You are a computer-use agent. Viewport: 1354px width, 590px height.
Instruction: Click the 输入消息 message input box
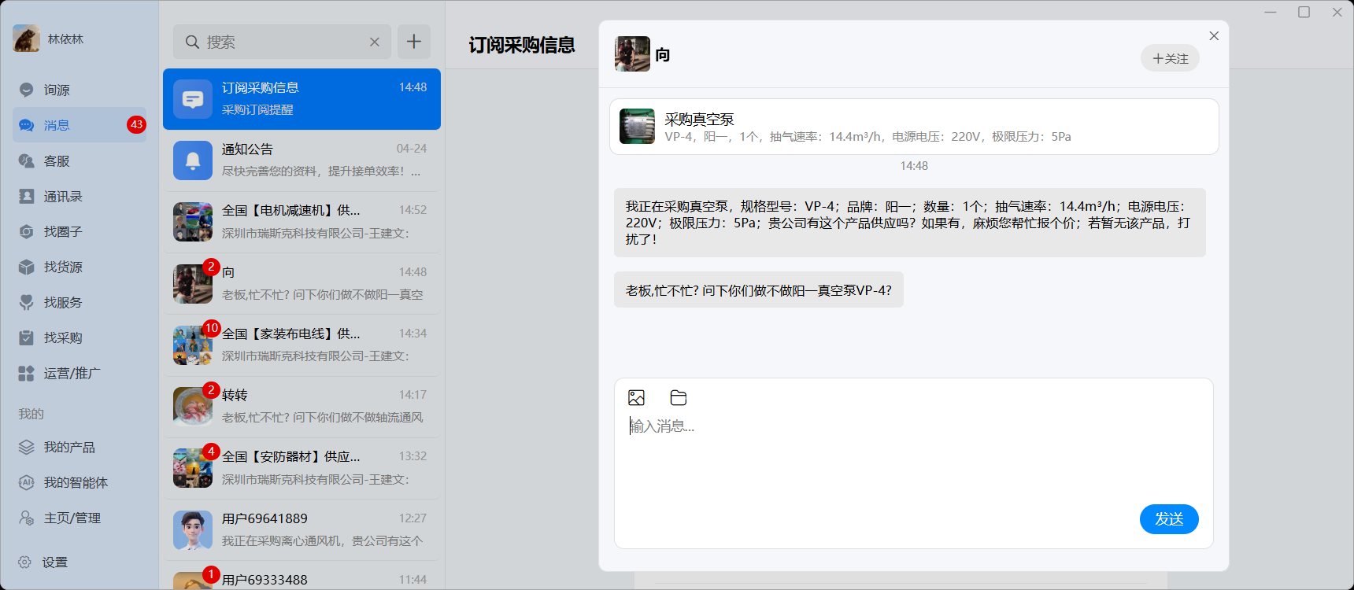click(913, 458)
